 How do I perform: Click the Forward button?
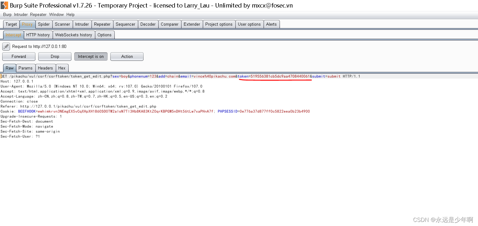pos(19,57)
